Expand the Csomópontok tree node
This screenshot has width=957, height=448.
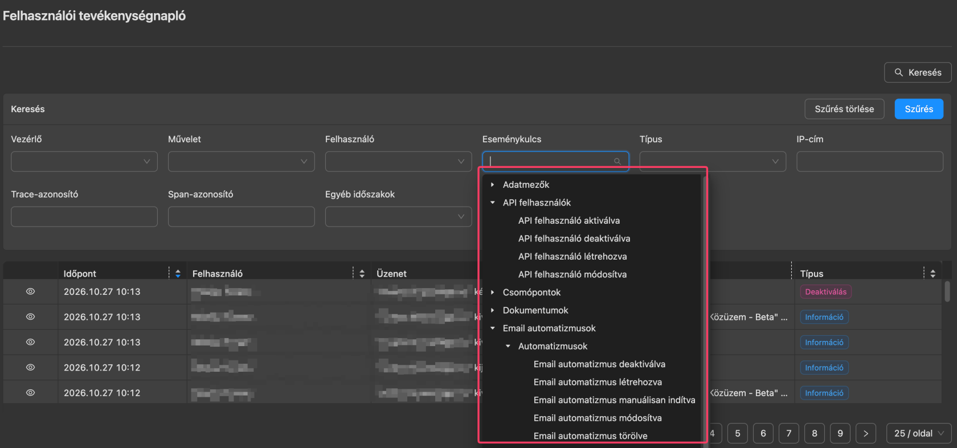pos(493,292)
